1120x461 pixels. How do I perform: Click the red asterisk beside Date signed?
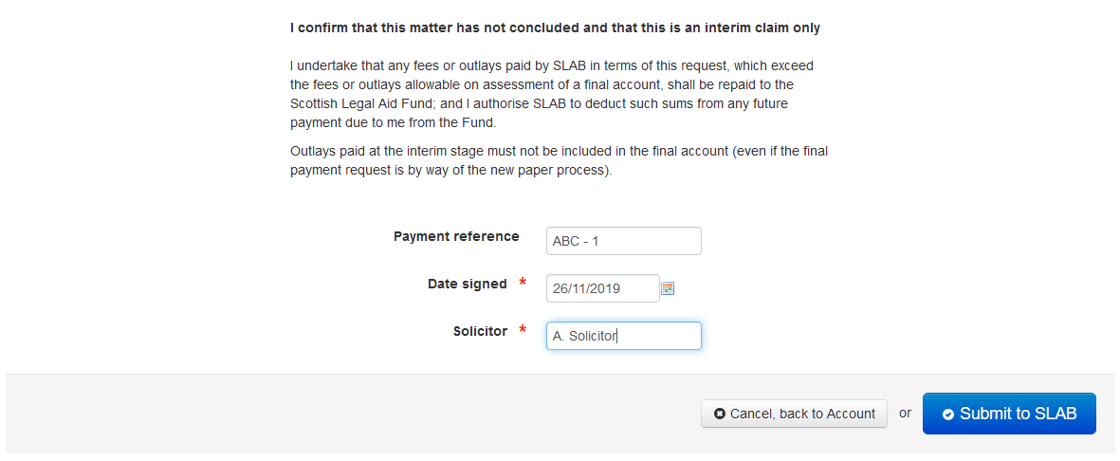(523, 284)
